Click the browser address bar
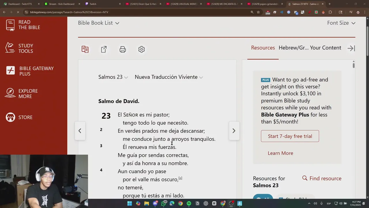The width and height of the screenshot is (369, 208). tap(138, 12)
